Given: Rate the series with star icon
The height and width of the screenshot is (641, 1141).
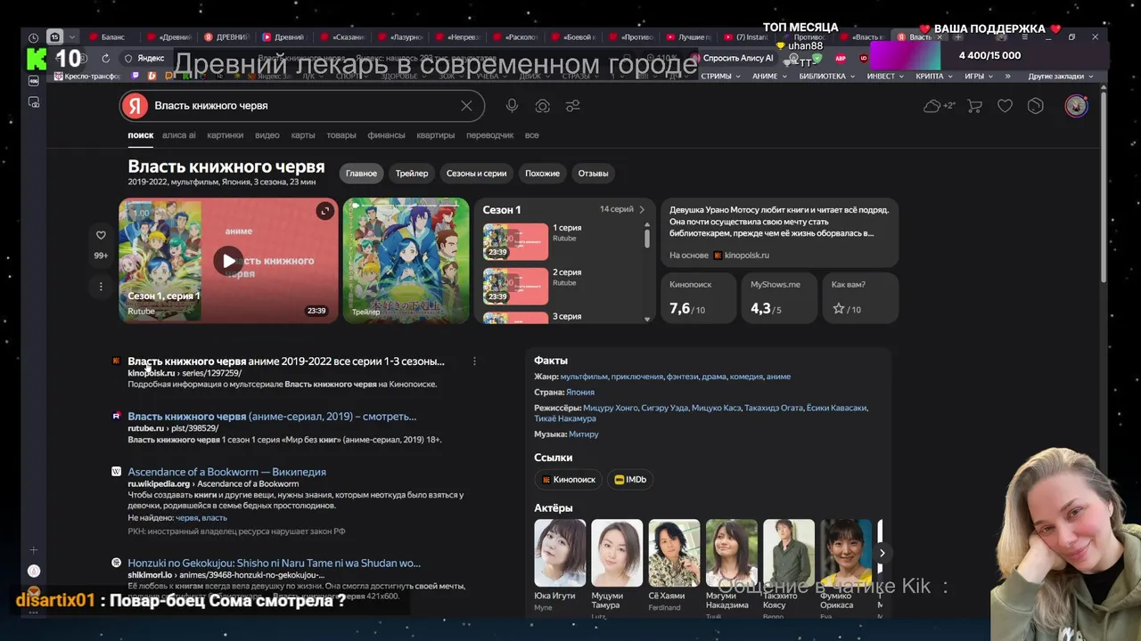Looking at the screenshot, I should pos(839,309).
